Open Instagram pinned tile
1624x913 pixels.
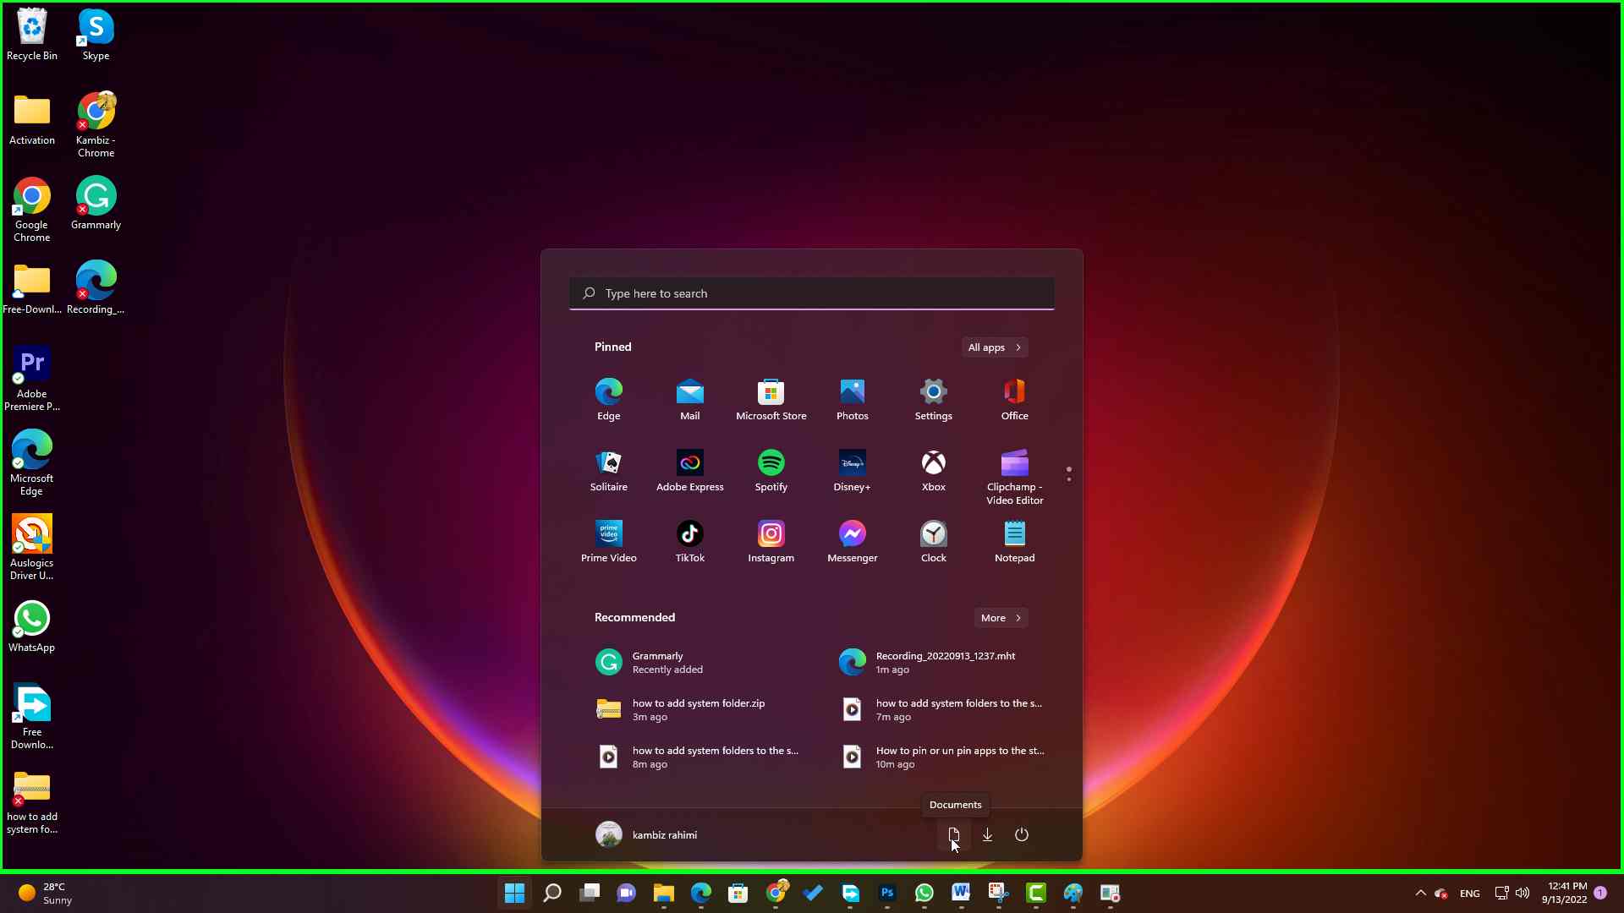click(771, 542)
